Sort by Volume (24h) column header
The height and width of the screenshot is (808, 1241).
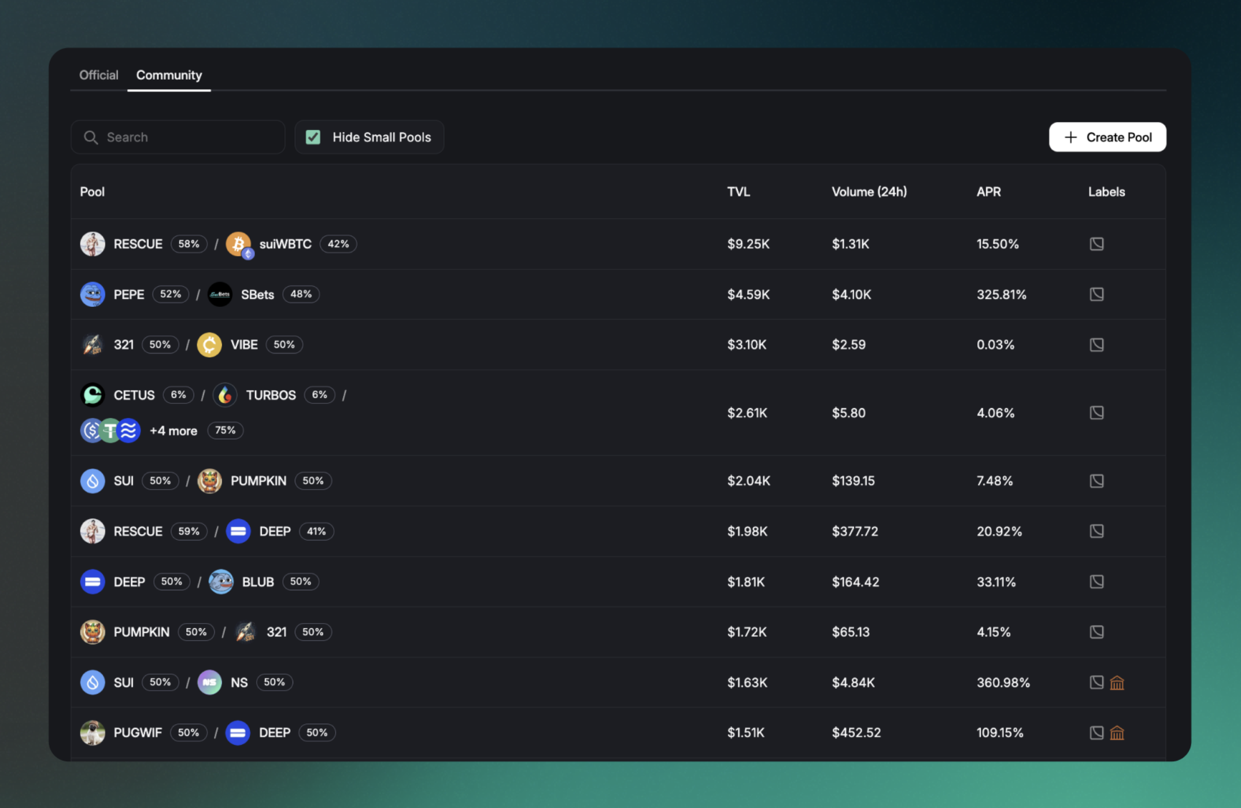coord(869,192)
